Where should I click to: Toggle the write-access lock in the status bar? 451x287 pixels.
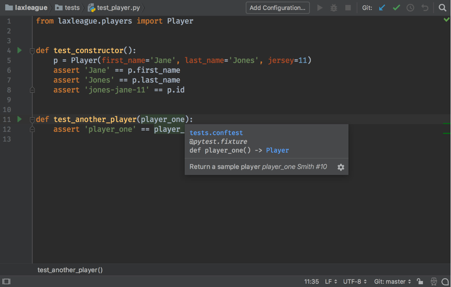point(420,281)
